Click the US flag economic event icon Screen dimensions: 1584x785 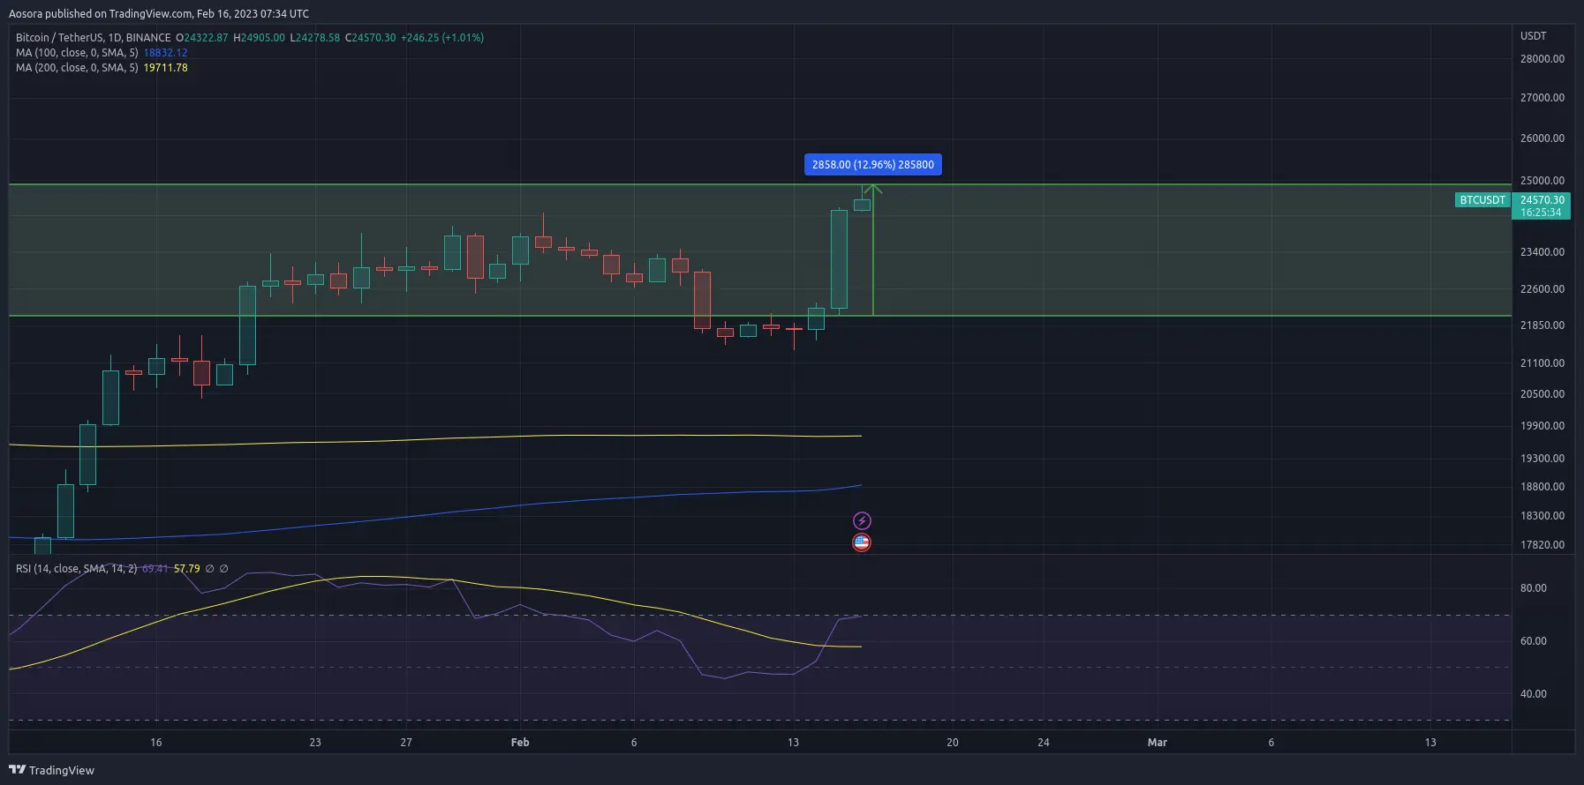[862, 542]
